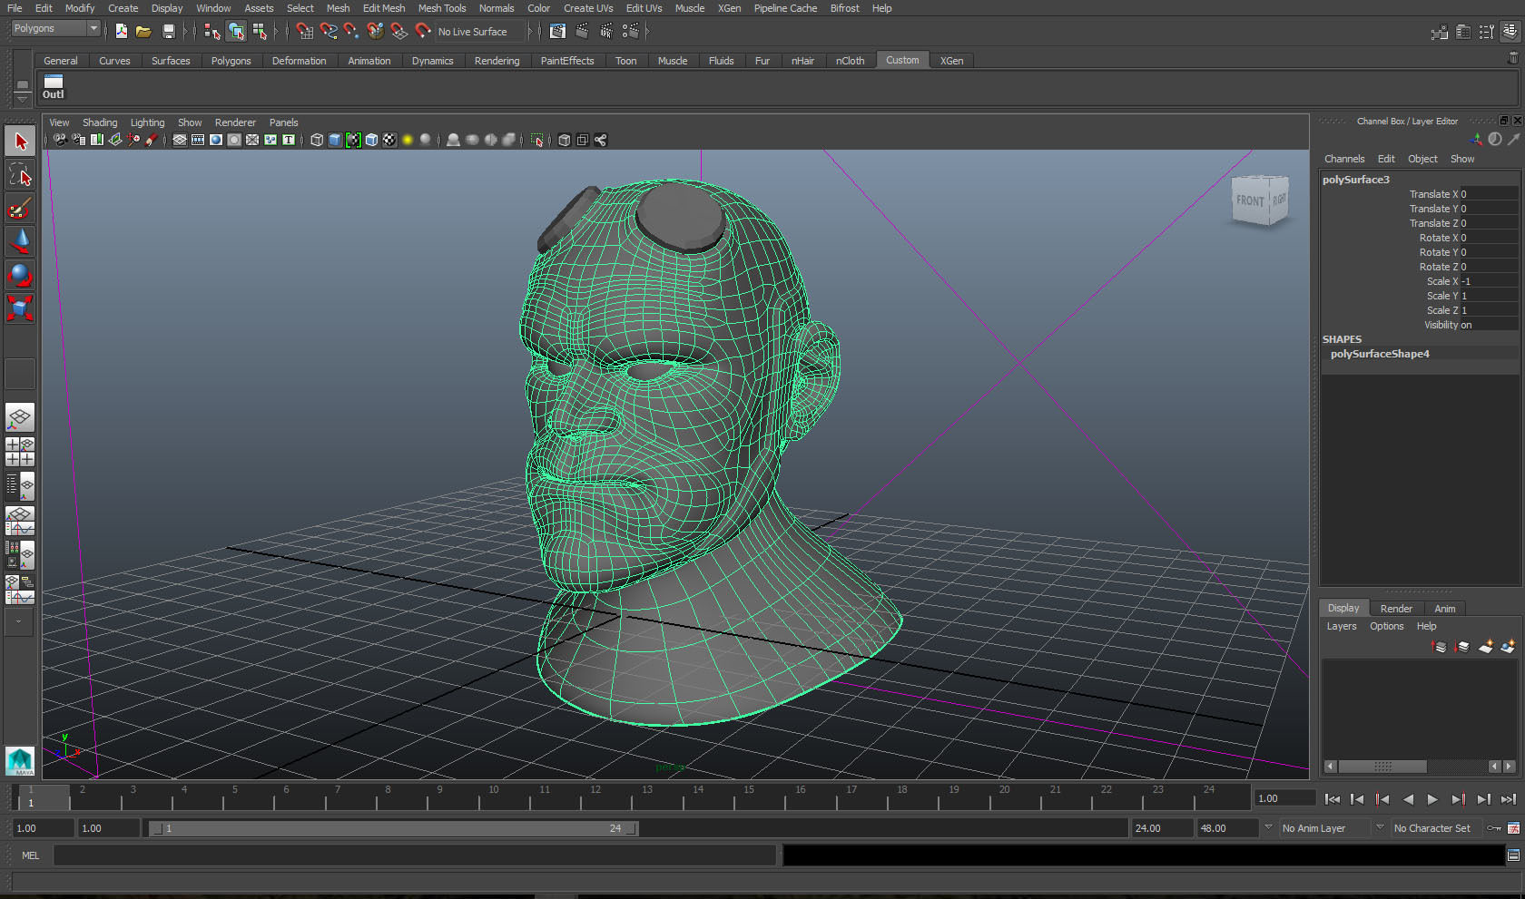Click frame 12 on the time slider
The image size is (1525, 899).
click(595, 797)
